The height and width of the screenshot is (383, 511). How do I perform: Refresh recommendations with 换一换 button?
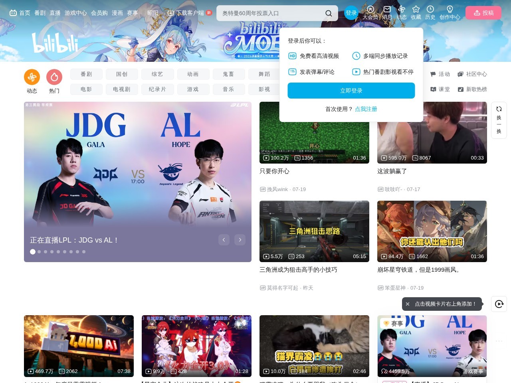point(499,120)
